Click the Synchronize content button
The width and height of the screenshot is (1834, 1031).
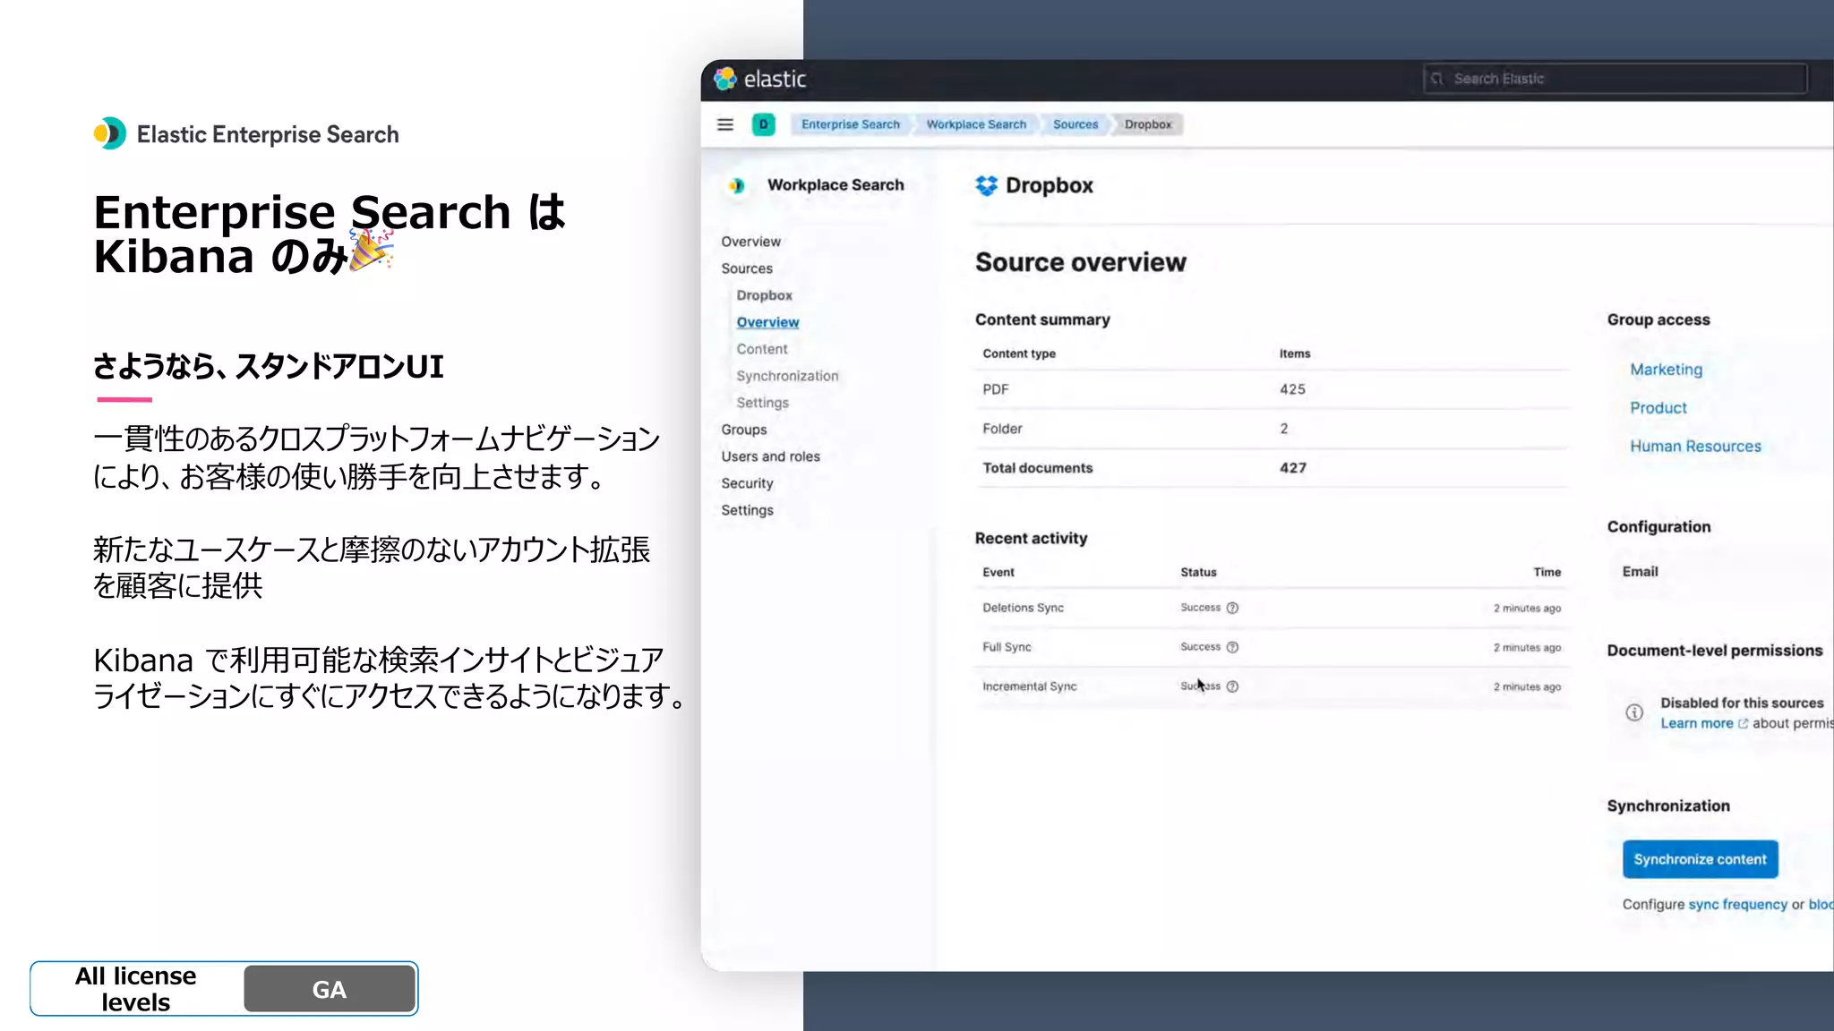point(1700,859)
